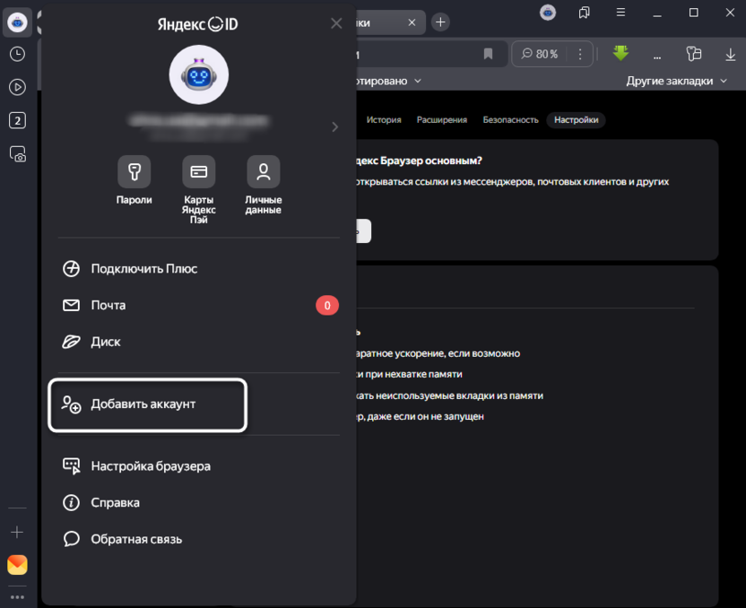Open the Yandex Mail icon in sidebar
The width and height of the screenshot is (746, 608).
pyautogui.click(x=17, y=565)
